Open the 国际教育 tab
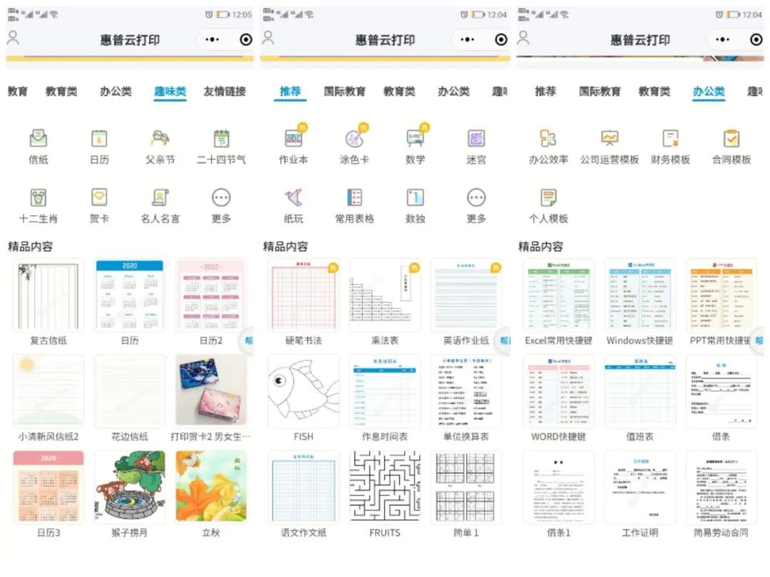The width and height of the screenshot is (770, 577). [345, 91]
